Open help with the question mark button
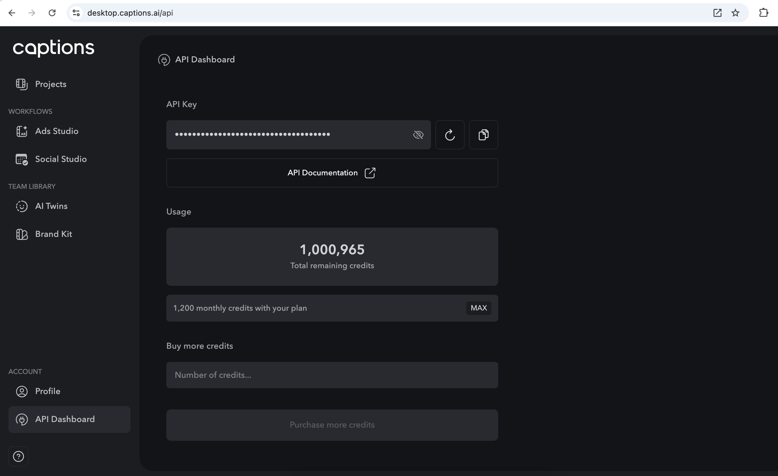778x476 pixels. point(18,456)
